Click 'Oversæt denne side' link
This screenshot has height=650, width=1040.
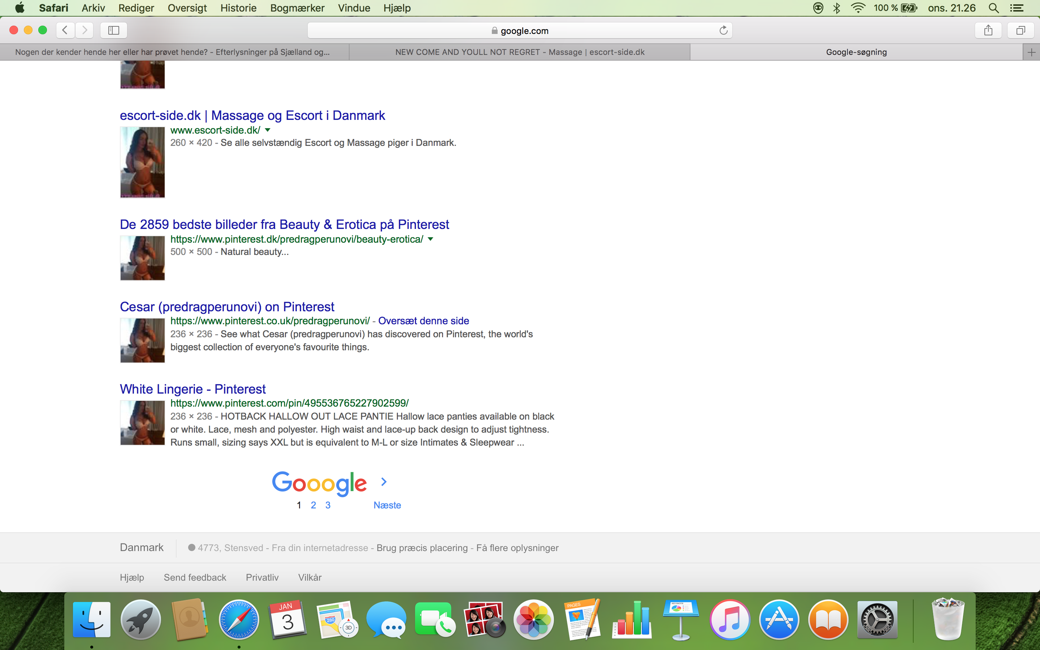tap(423, 321)
